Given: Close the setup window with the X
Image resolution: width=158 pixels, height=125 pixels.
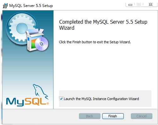Looking at the screenshot, I should click(150, 4).
